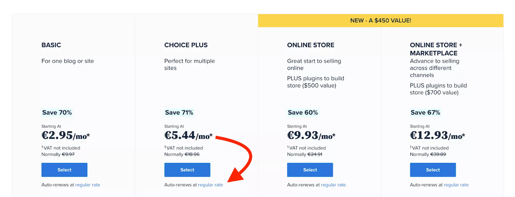Select the Online Store plan button
The height and width of the screenshot is (197, 515).
(x=310, y=170)
